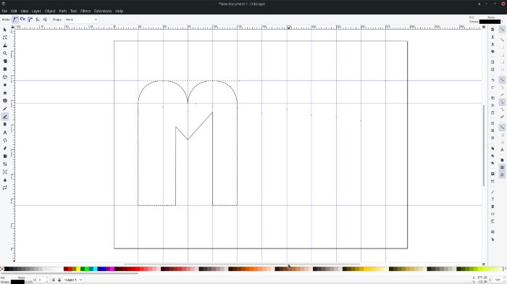Toggle enable snapping button

[x=502, y=29]
